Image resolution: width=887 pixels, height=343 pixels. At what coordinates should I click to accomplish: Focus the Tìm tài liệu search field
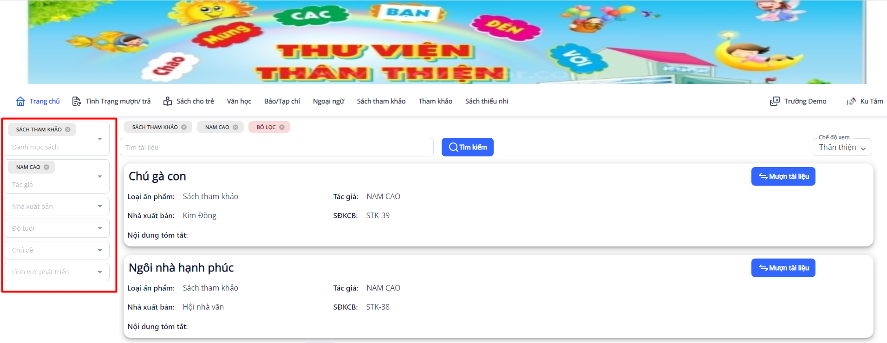[277, 147]
